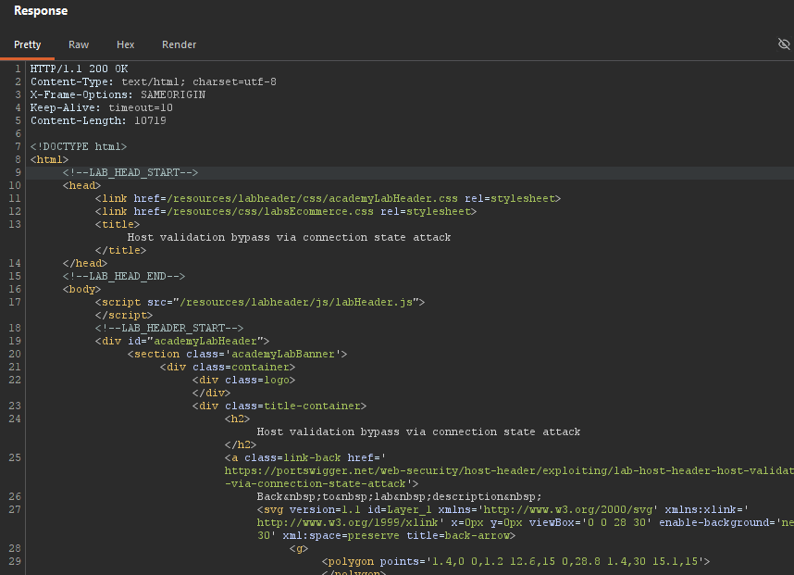Click the '<g>' tag on line 28

299,549
